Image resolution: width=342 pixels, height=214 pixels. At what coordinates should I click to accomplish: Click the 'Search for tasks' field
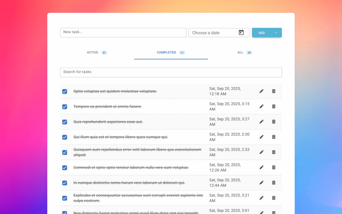171,72
